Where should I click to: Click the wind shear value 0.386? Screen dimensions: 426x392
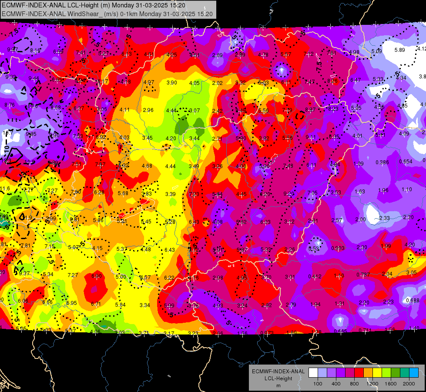pyautogui.click(x=382, y=162)
